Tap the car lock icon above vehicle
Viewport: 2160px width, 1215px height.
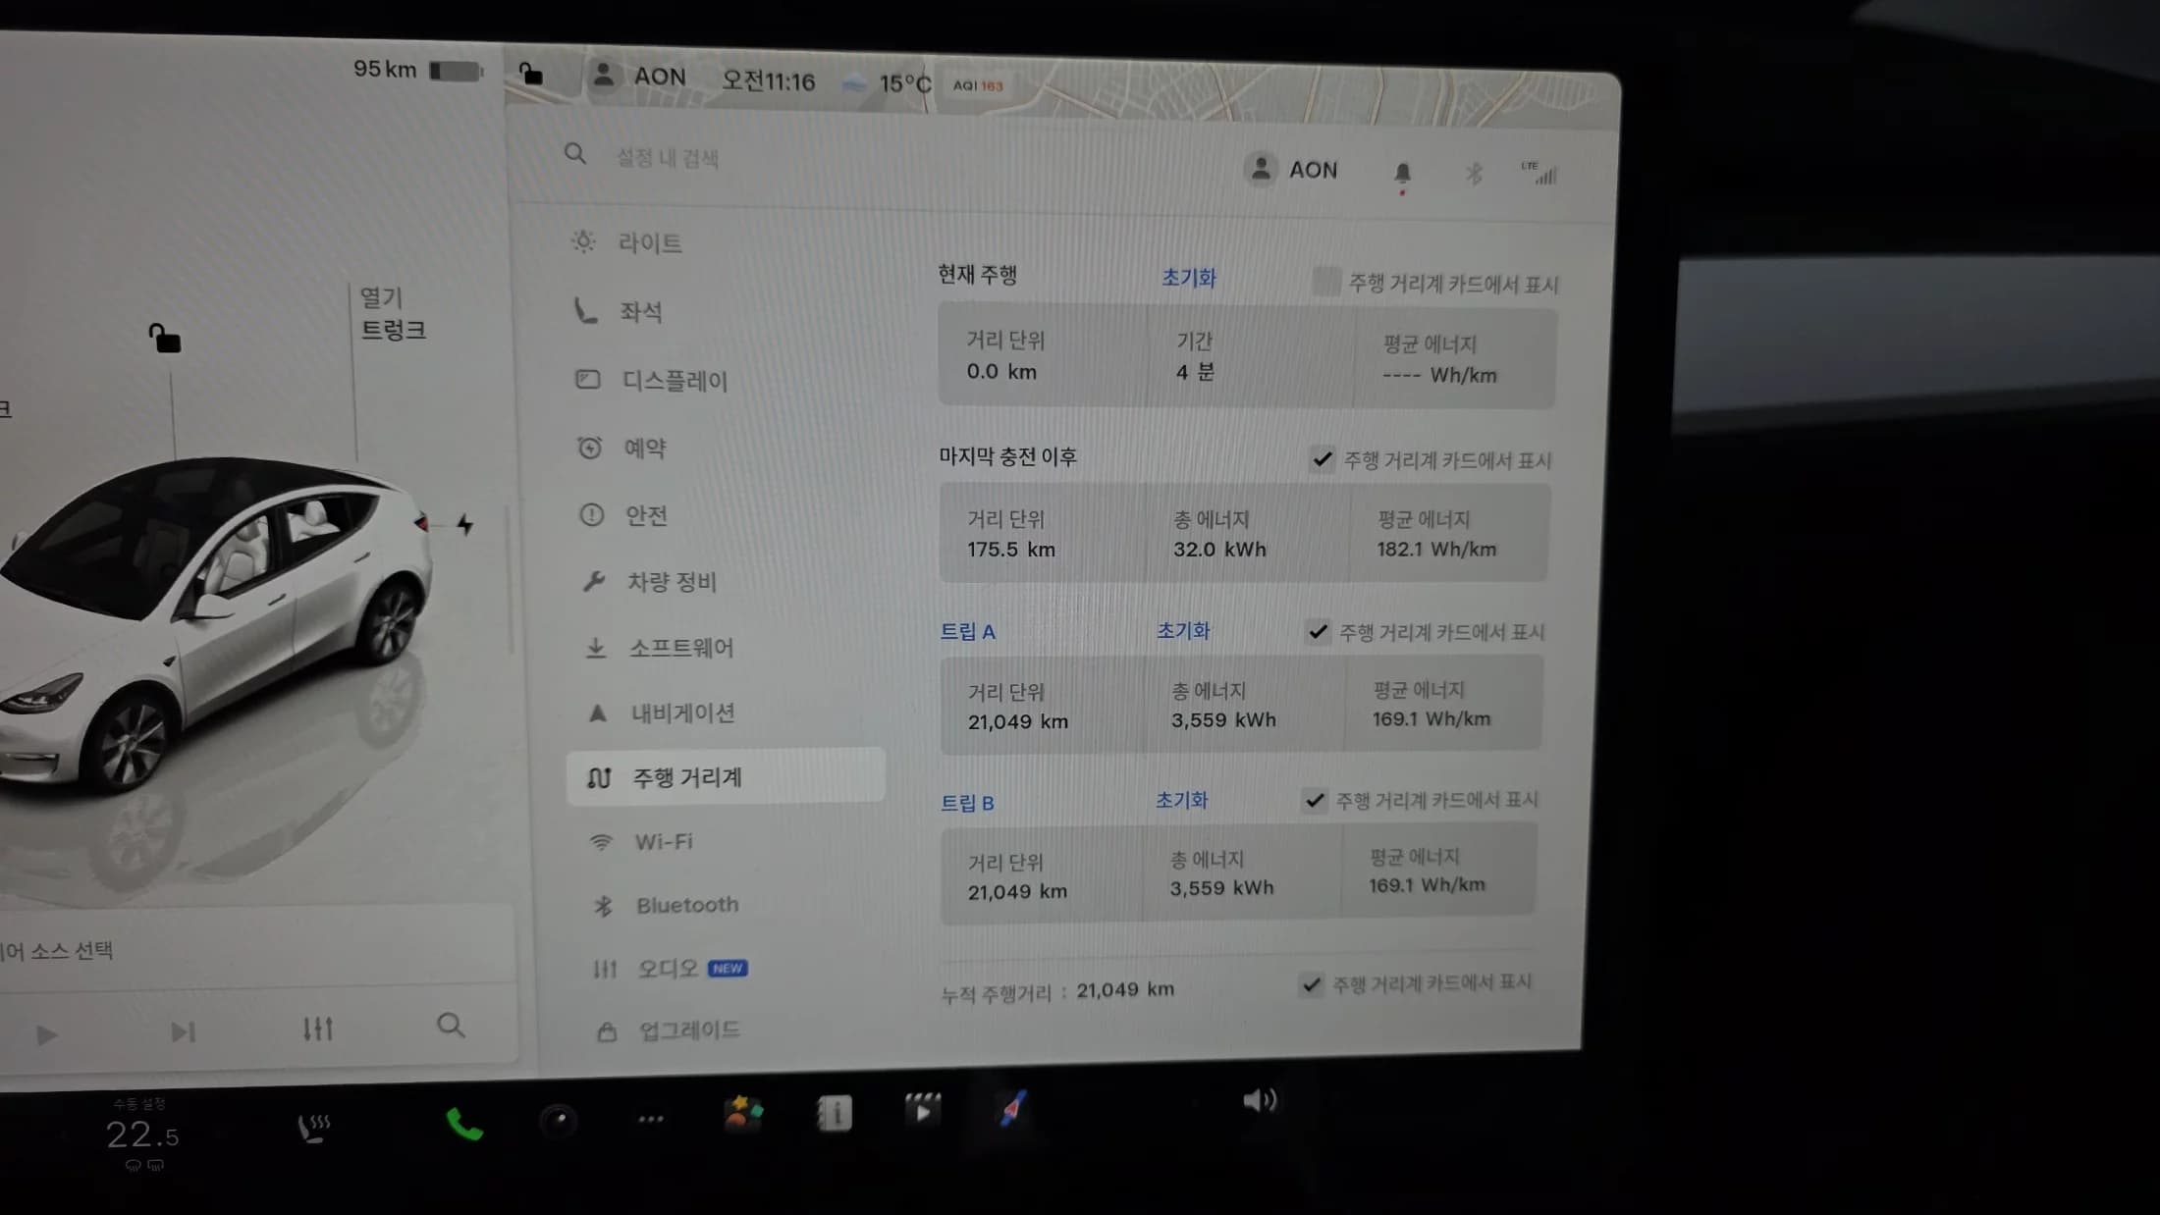click(164, 338)
